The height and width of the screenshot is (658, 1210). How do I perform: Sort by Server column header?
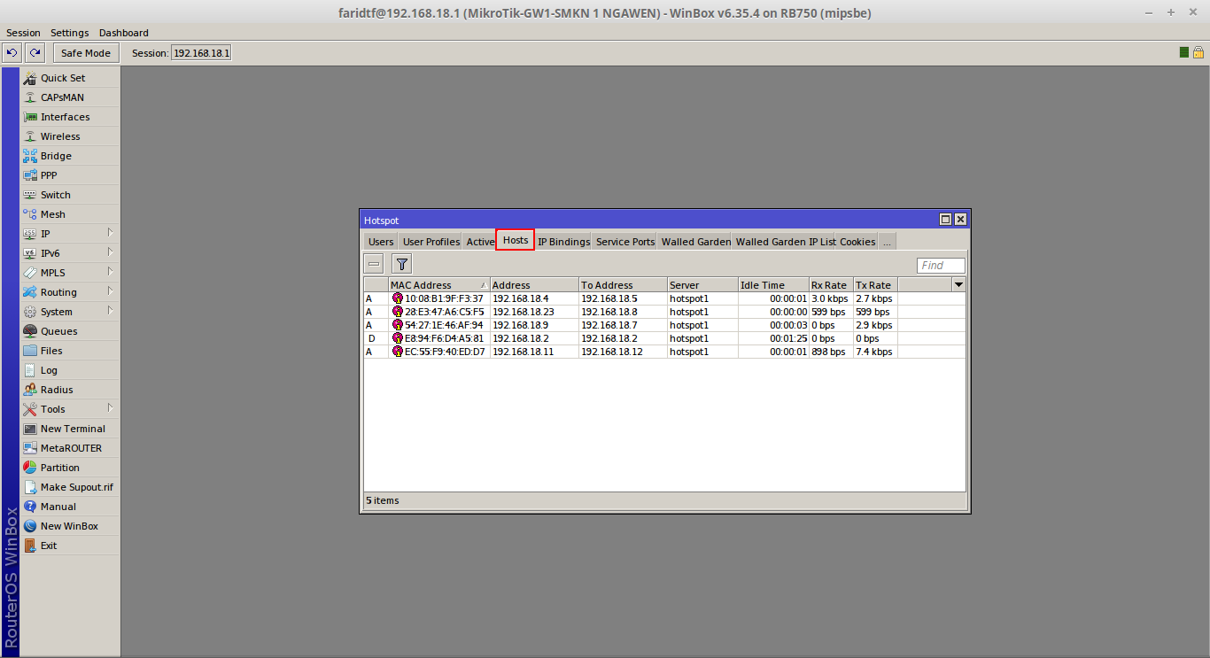(702, 285)
